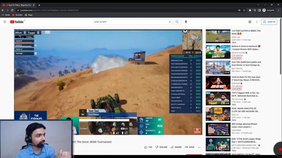Click the page vertical scrollbar
Screen dimensions: 282x158
pos(281,47)
